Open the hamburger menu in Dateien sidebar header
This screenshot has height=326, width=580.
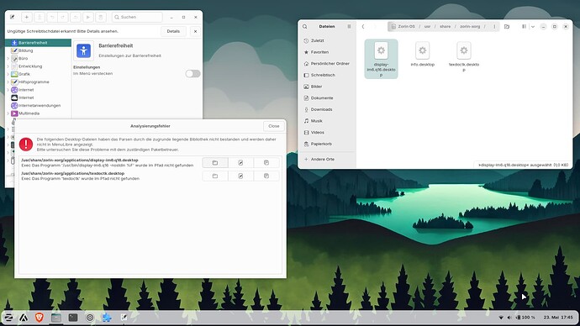point(349,27)
